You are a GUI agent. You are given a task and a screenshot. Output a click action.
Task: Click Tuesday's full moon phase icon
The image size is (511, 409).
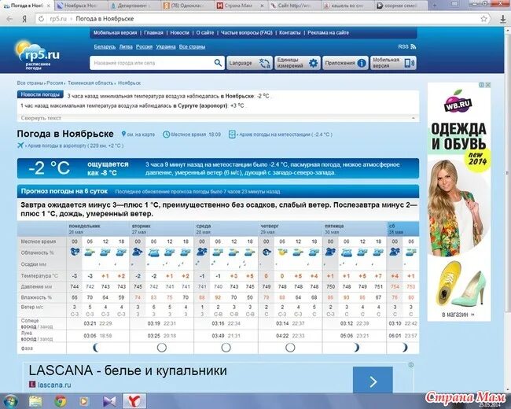point(162,348)
